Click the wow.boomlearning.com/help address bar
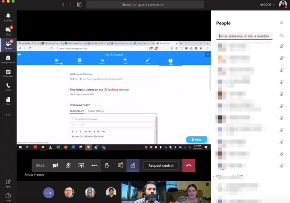 (102, 48)
